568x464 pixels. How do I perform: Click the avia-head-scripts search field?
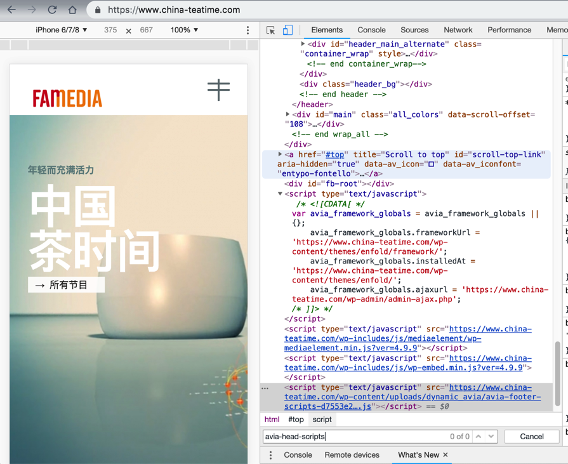coord(355,437)
